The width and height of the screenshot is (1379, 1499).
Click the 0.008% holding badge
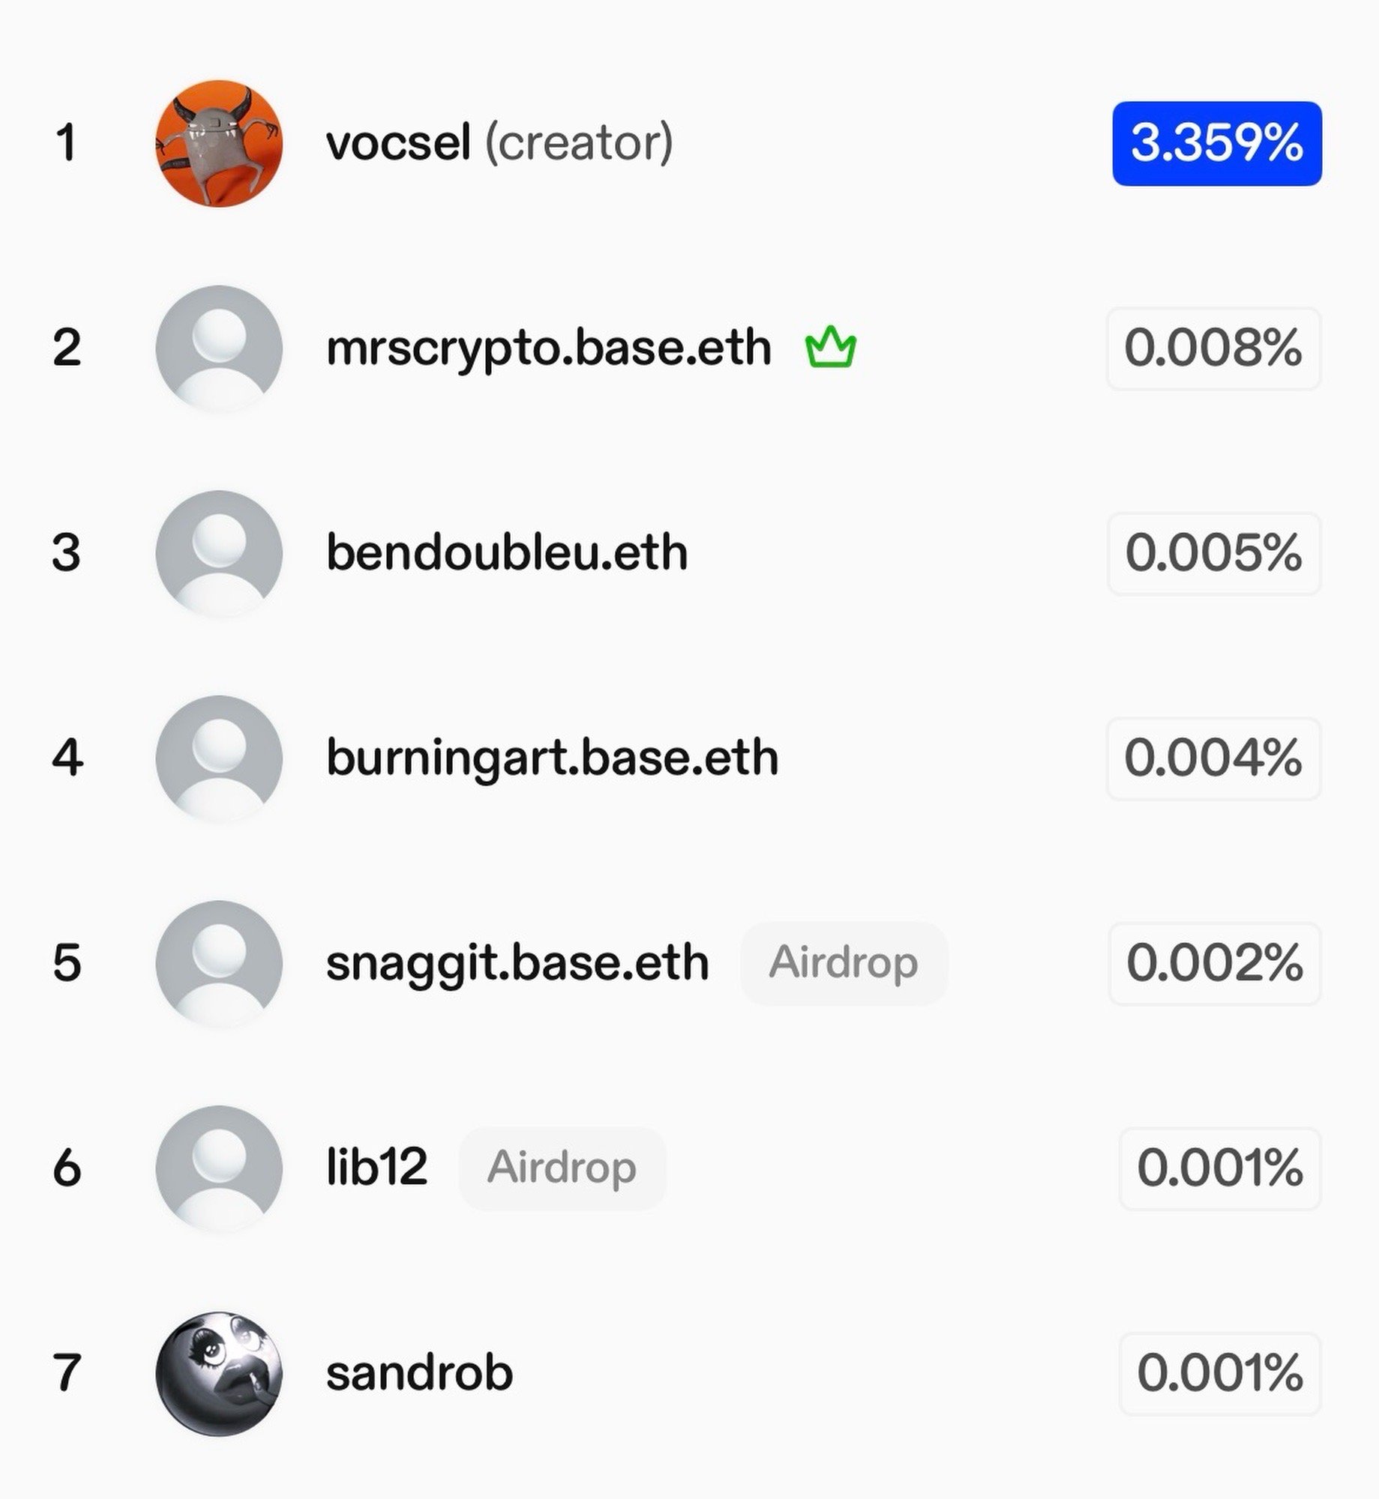click(x=1213, y=349)
